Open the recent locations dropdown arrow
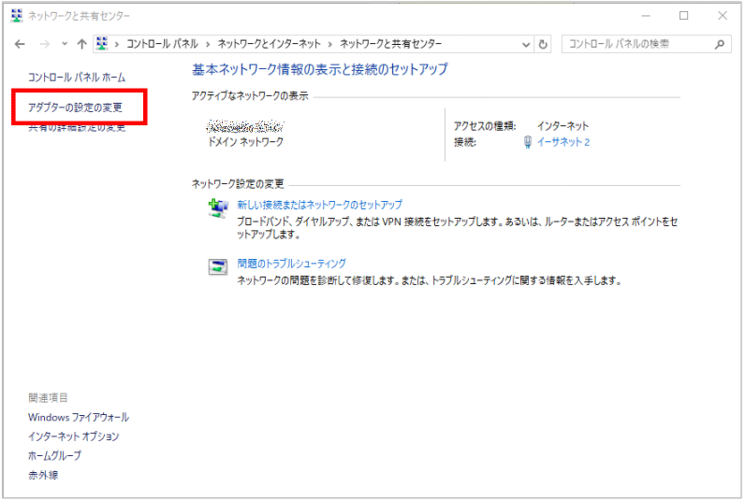The image size is (745, 501). (x=64, y=44)
